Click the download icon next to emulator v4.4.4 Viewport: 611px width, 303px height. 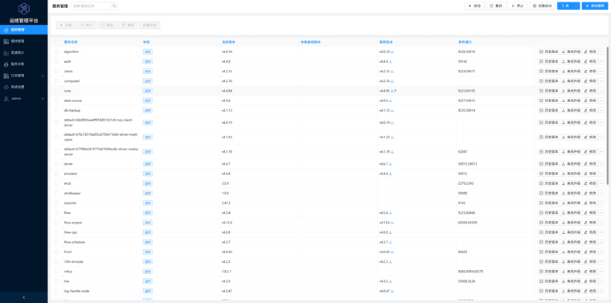[x=391, y=174]
